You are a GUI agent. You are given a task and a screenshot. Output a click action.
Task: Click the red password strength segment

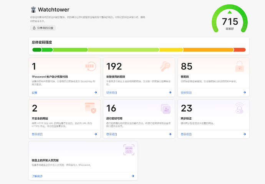[240, 50]
